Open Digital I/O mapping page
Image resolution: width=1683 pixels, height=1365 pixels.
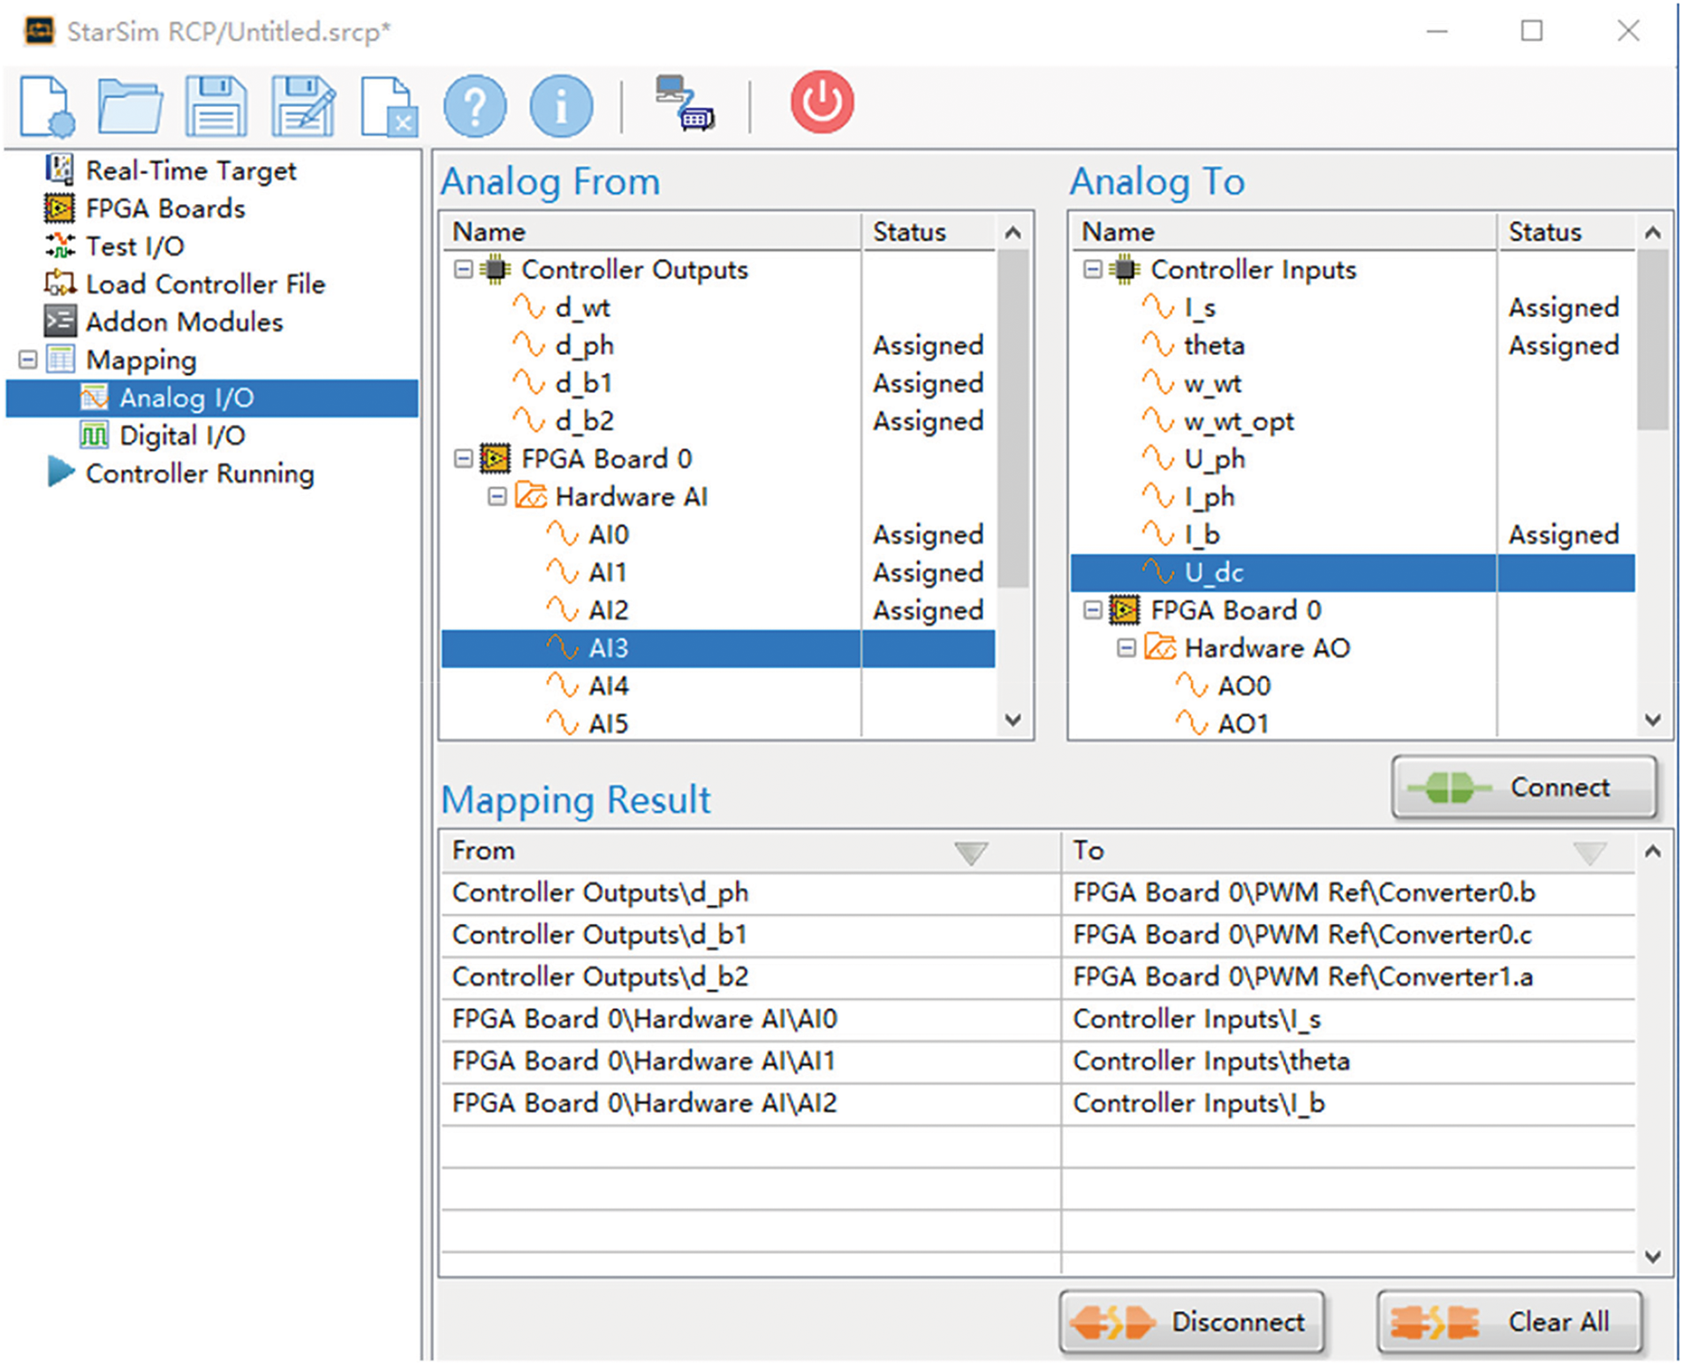click(181, 436)
